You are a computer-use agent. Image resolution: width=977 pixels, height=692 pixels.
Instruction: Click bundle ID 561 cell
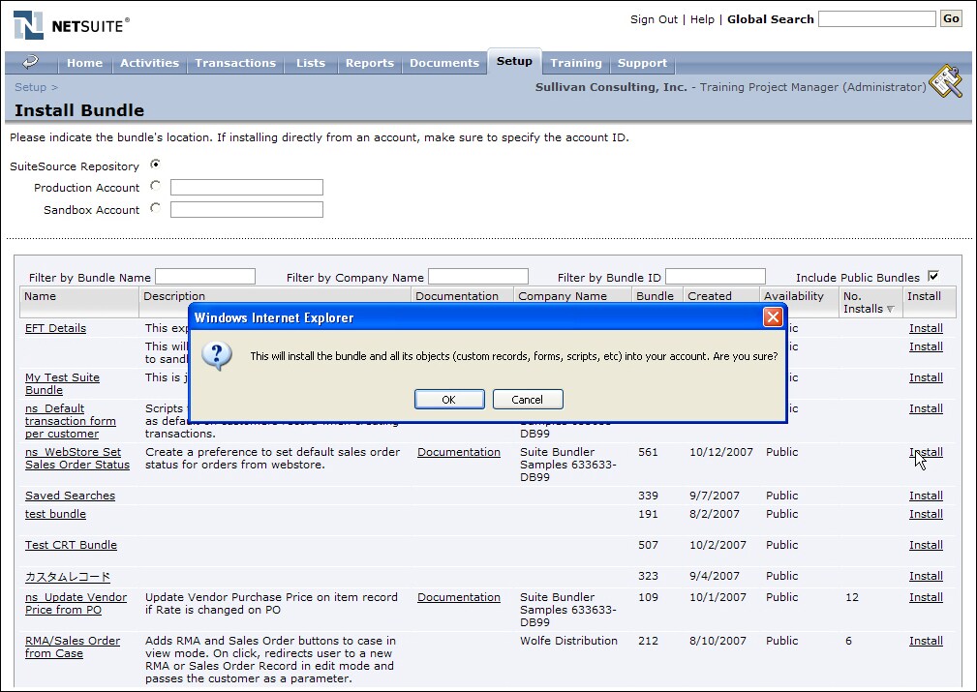point(648,452)
